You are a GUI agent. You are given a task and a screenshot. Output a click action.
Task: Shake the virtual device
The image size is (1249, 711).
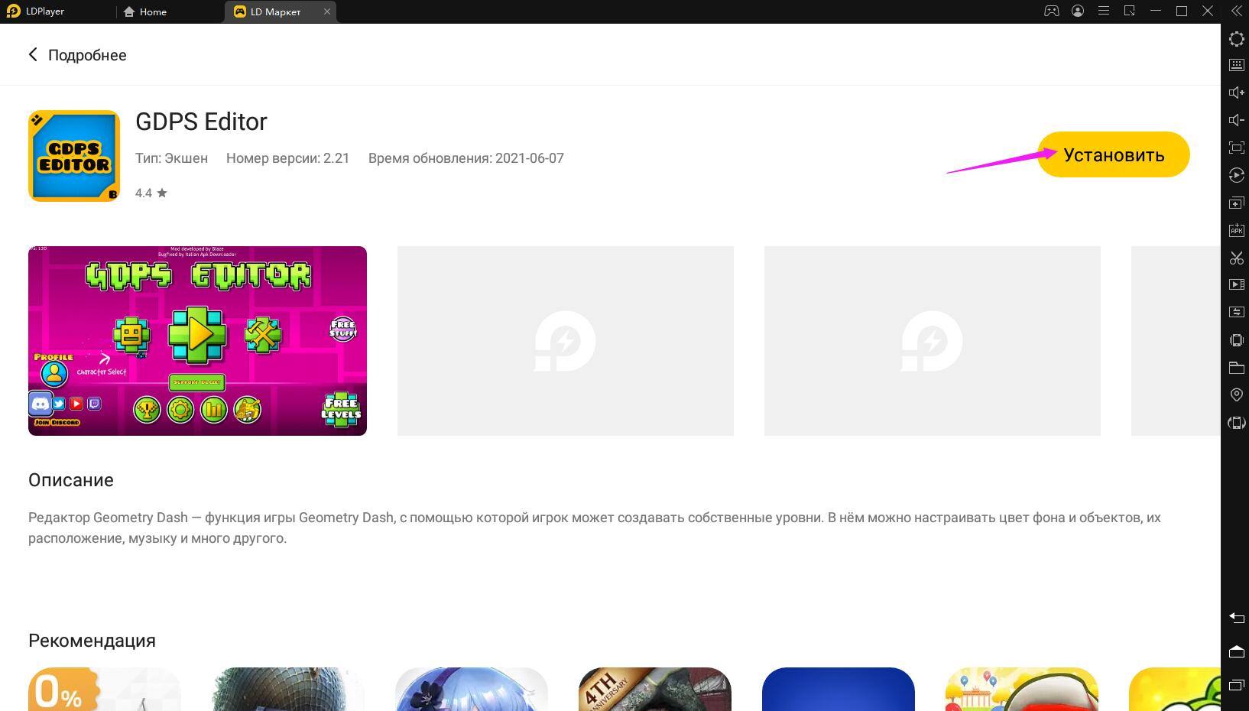click(1236, 339)
